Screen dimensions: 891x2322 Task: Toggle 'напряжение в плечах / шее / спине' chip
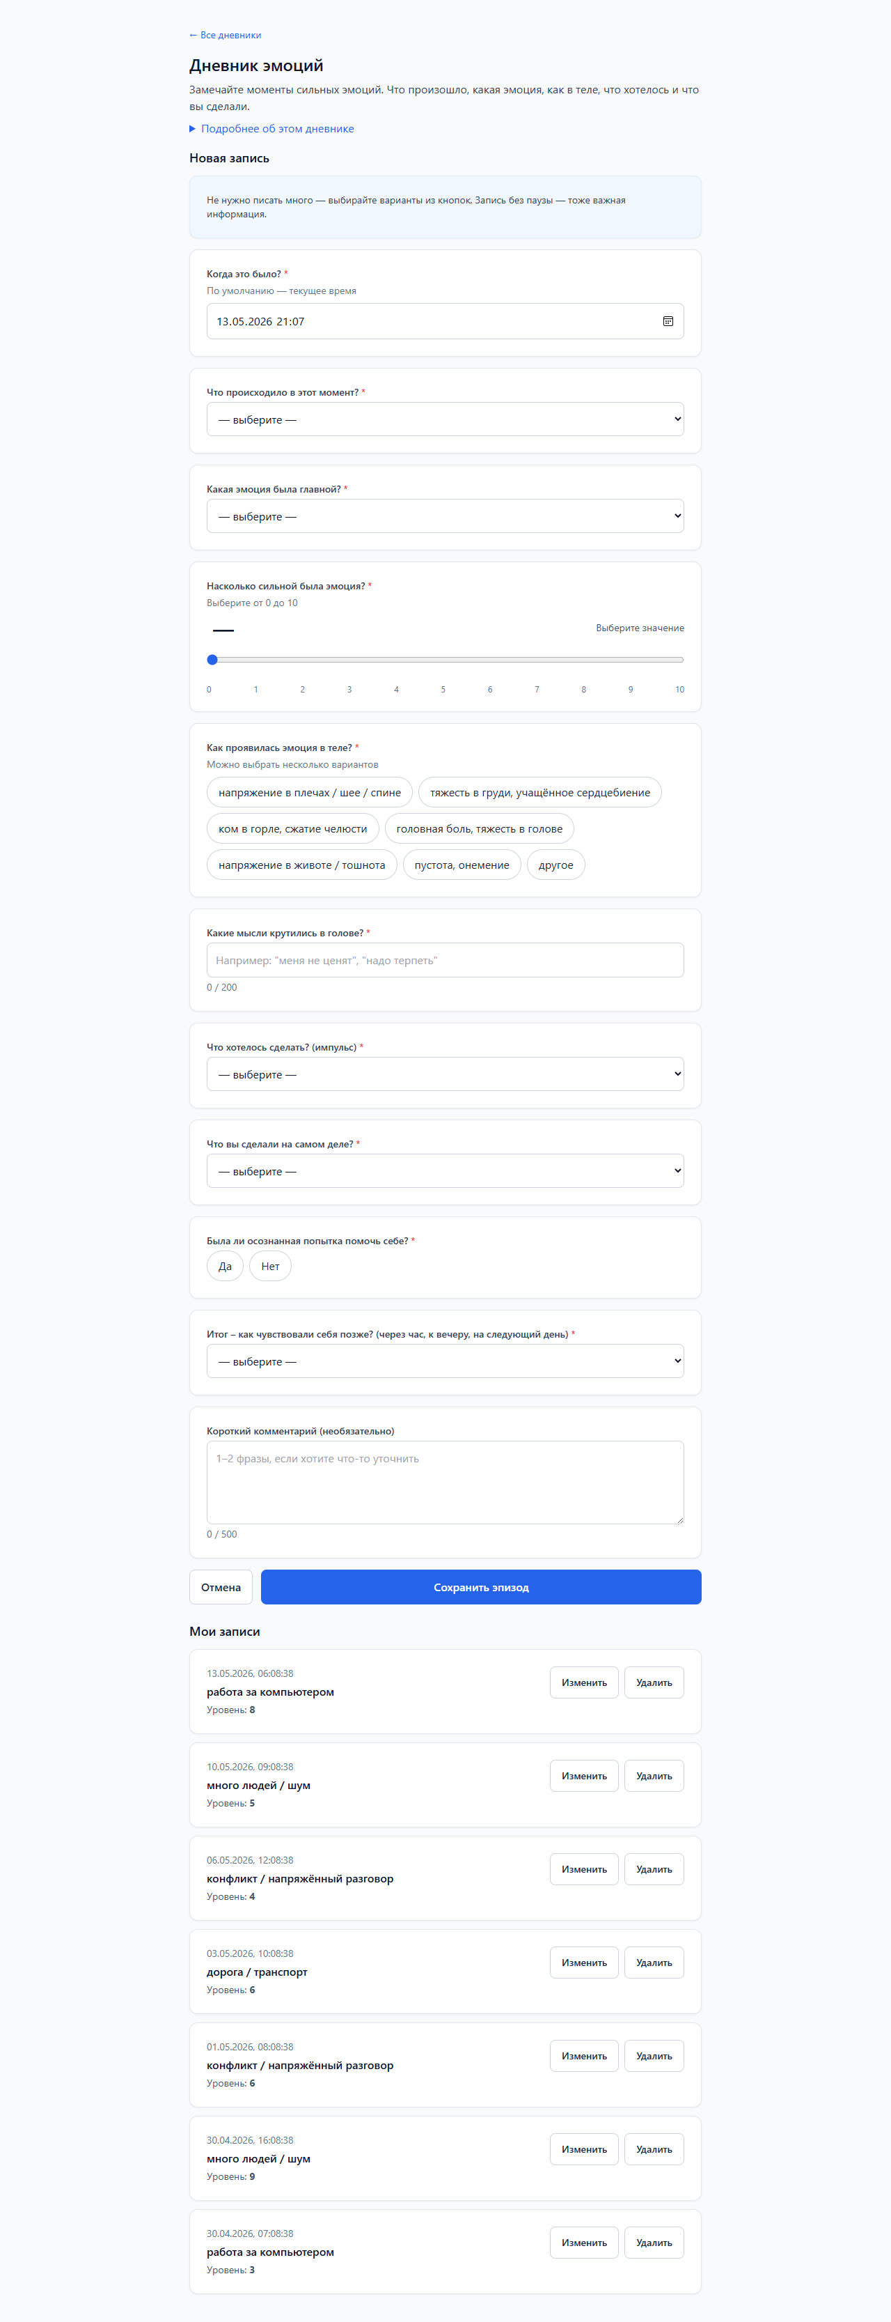[310, 792]
